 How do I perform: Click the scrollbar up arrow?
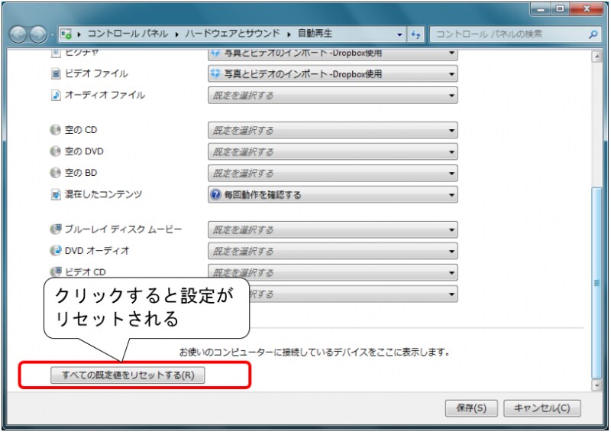(596, 57)
